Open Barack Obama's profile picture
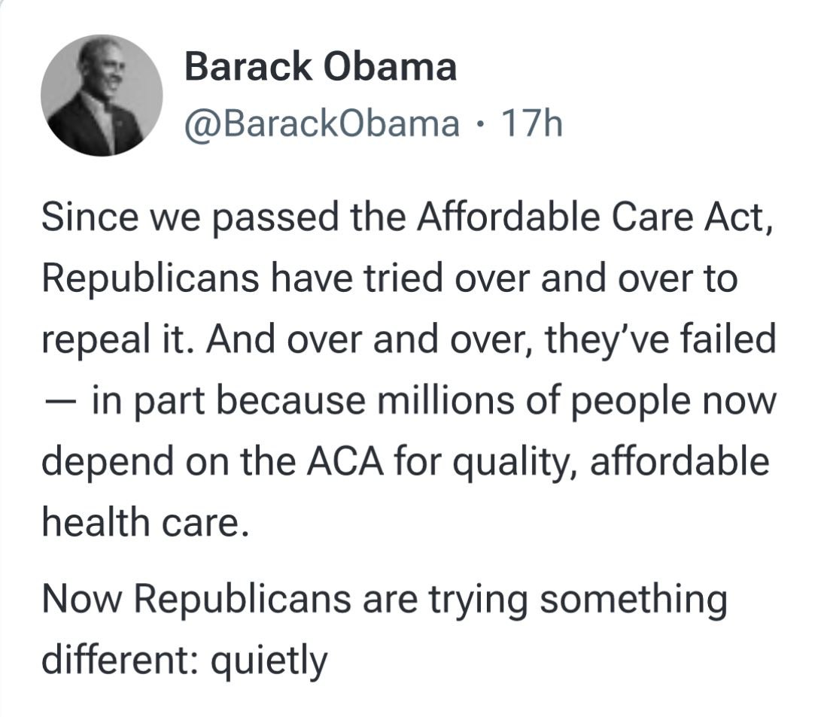Viewport: 824px width, 717px height. coord(102,96)
